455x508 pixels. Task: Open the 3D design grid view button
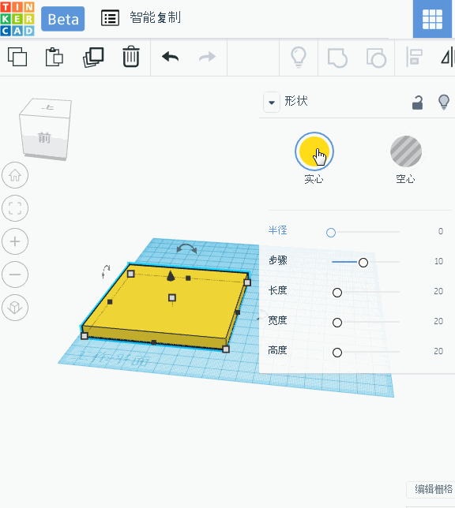coord(432,19)
